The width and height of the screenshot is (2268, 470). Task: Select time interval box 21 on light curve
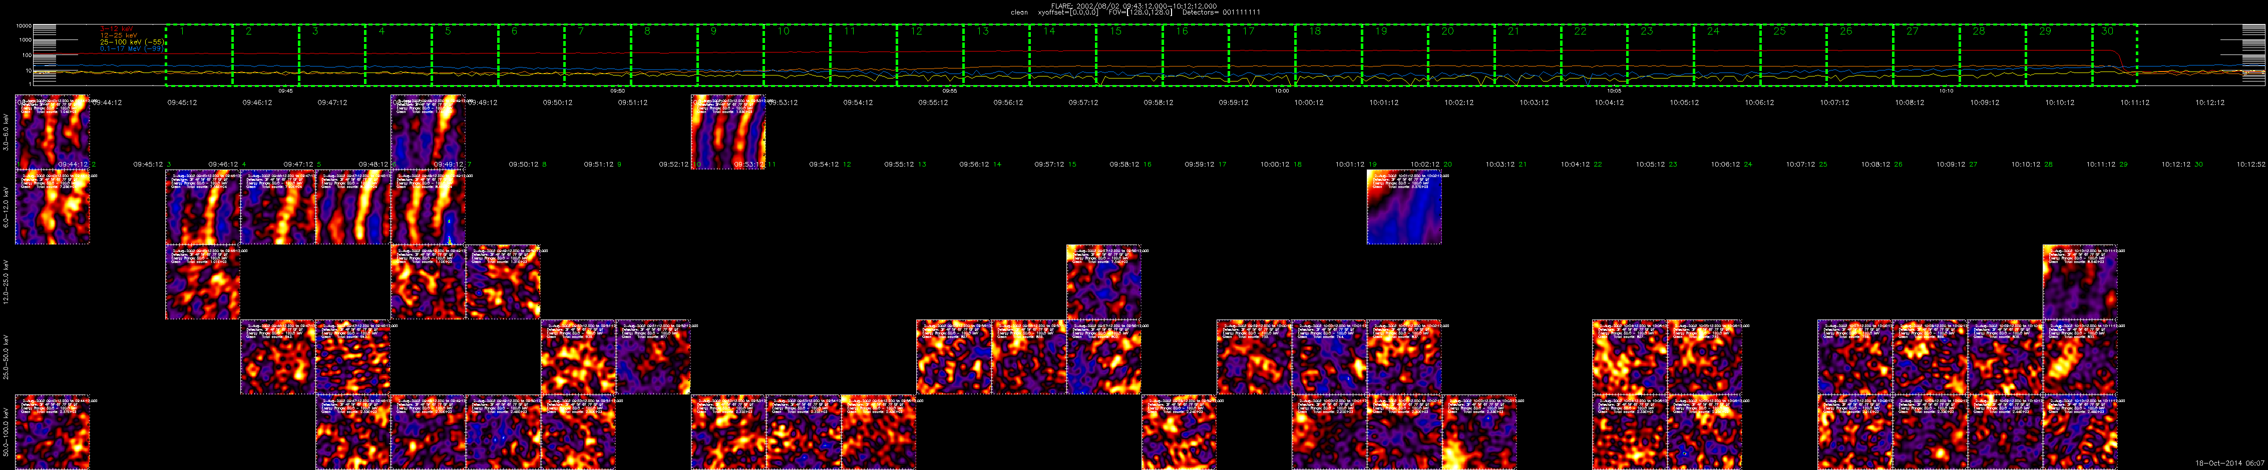[1528, 55]
